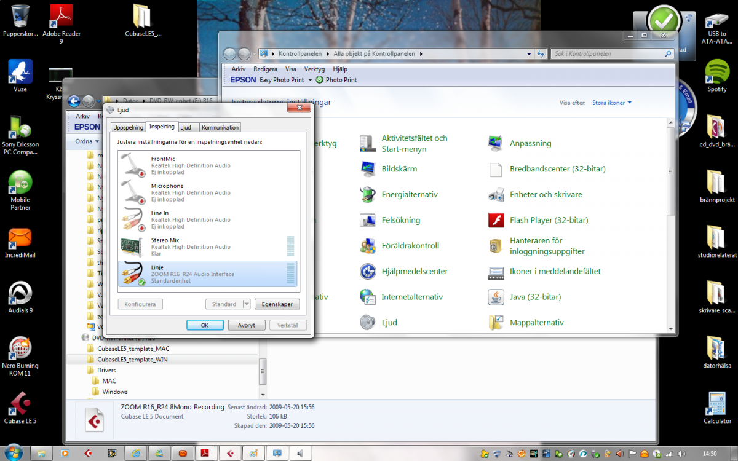Viewport: 738px width, 461px height.
Task: Click the Sök i Kontrollpanelen search field
Action: coord(613,54)
